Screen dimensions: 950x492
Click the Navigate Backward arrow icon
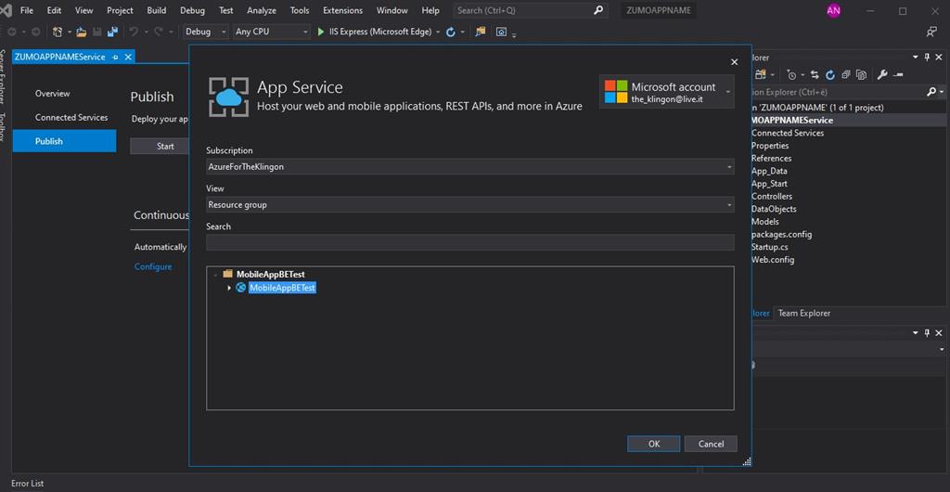(11, 32)
